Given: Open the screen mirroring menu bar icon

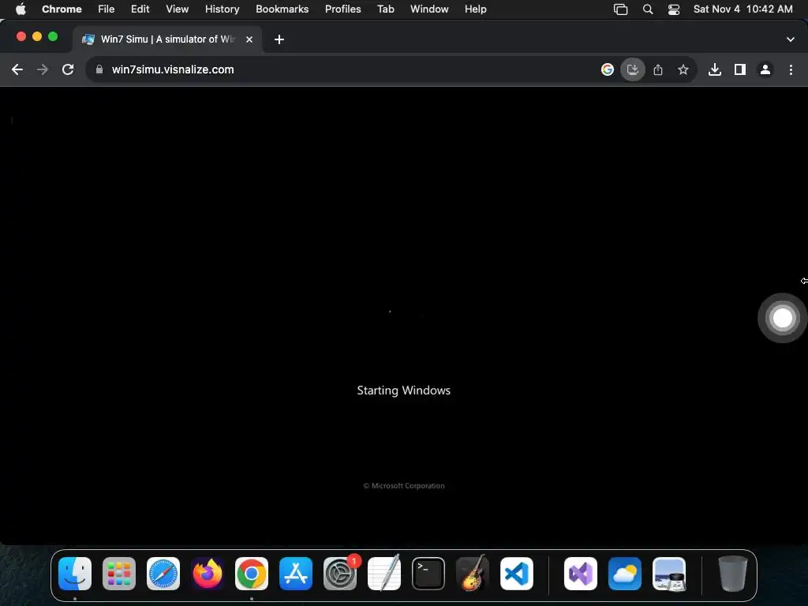Looking at the screenshot, I should pyautogui.click(x=621, y=9).
